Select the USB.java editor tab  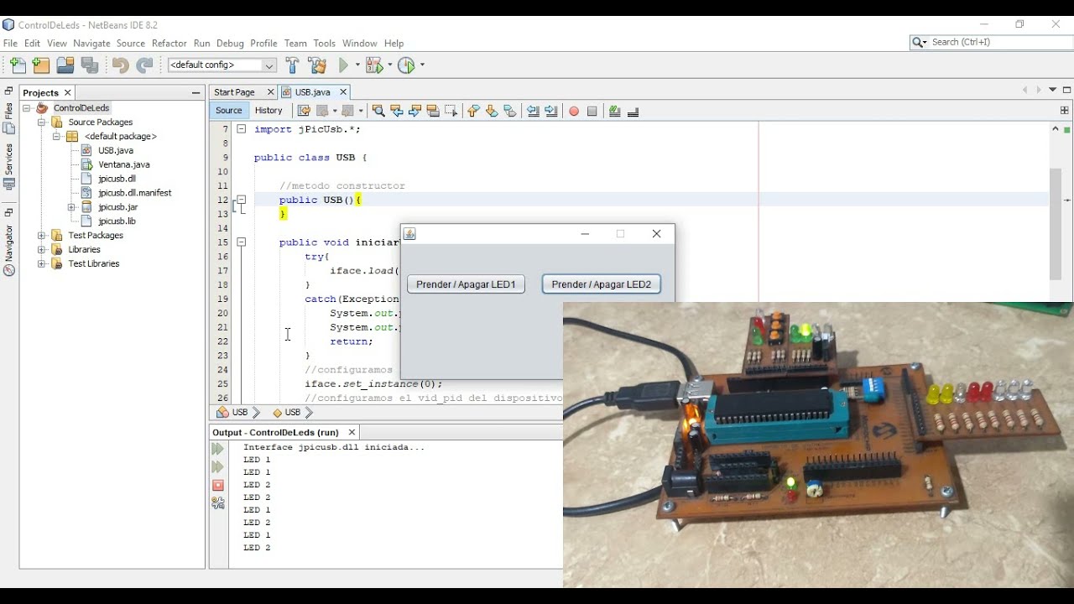pyautogui.click(x=312, y=92)
